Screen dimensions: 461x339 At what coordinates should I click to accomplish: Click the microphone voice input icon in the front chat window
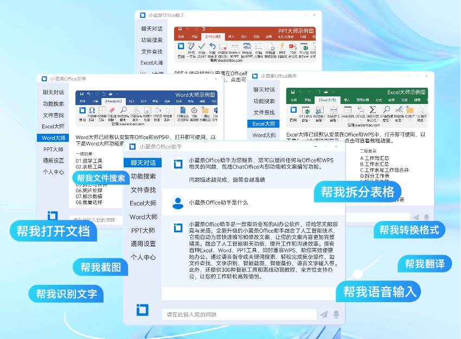(x=336, y=314)
